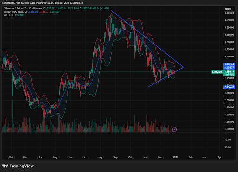Click the Aug label on time axis
The height and width of the screenshot is (172, 238).
click(100, 157)
